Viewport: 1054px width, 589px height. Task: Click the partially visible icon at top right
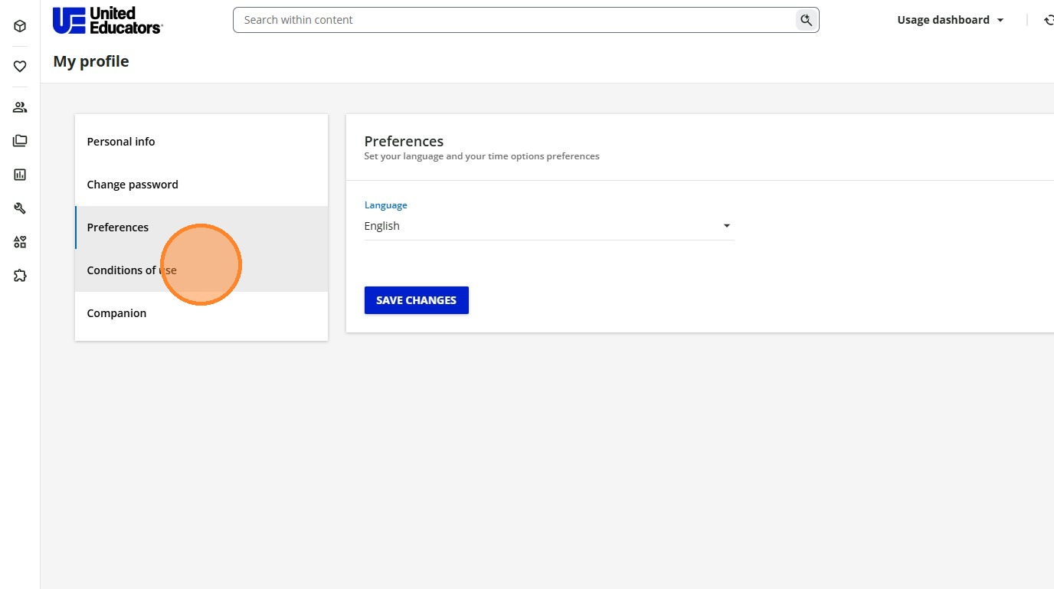(x=1049, y=21)
